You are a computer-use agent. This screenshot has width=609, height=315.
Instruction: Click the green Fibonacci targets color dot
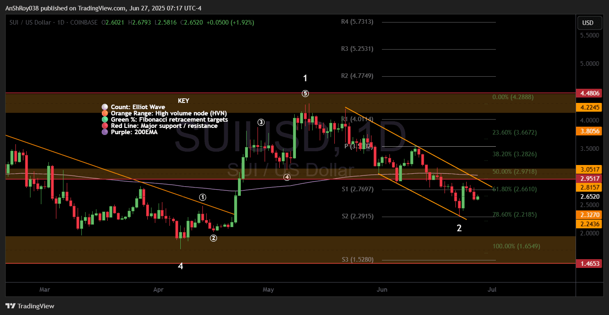105,119
